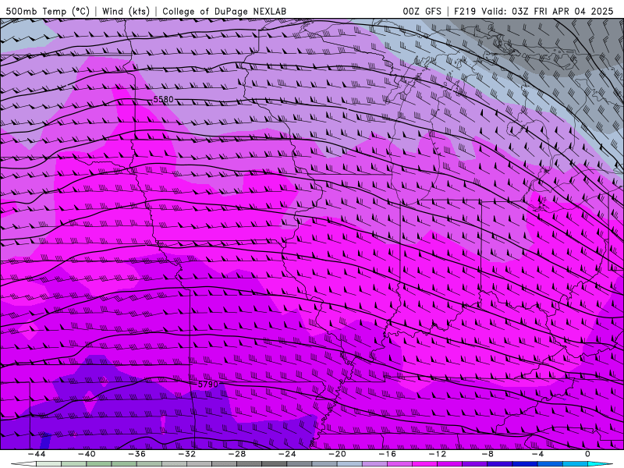The image size is (624, 468).
Task: Click the "F219" forecast hour label
Action: pyautogui.click(x=465, y=11)
